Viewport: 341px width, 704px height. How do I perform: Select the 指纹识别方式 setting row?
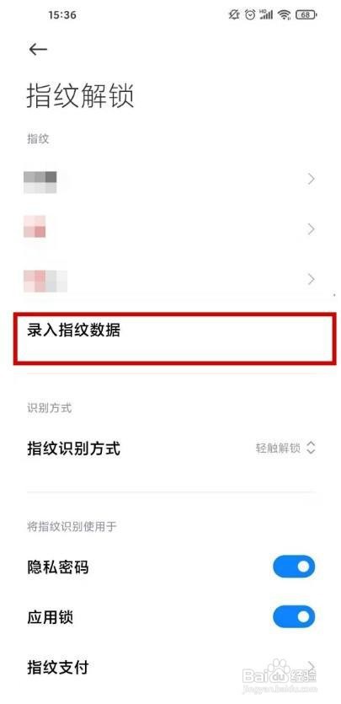pyautogui.click(x=170, y=448)
